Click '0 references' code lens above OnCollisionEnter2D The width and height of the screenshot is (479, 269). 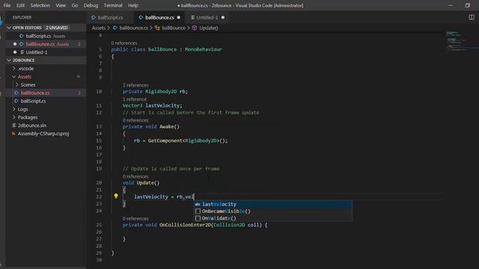[135, 218]
